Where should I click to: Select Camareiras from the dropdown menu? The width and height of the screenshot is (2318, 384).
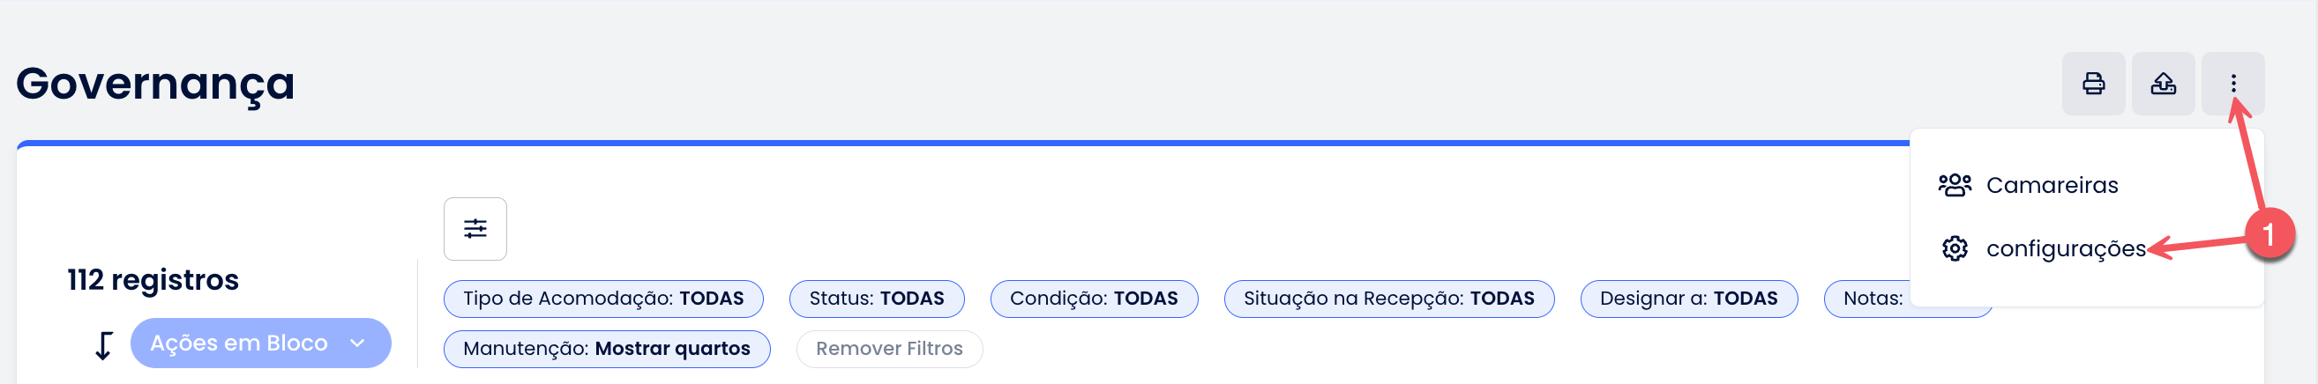coord(2052,185)
